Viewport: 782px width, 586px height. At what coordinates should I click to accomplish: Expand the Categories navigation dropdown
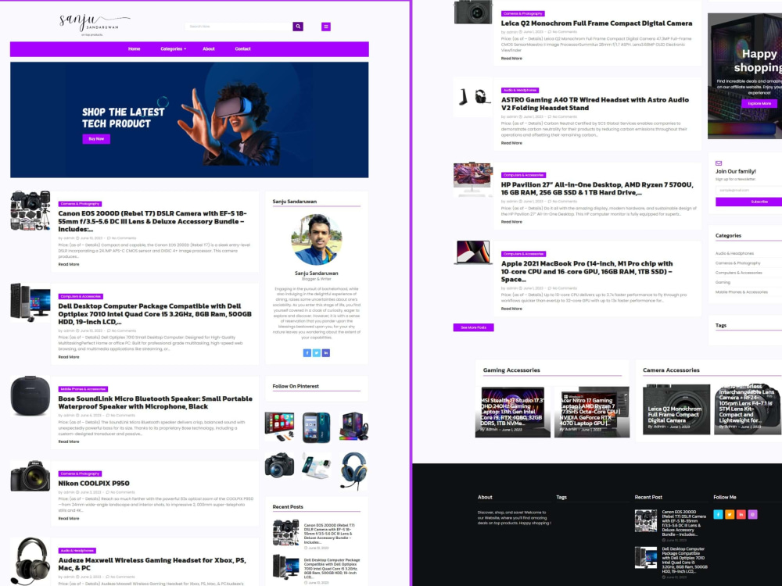tap(173, 48)
